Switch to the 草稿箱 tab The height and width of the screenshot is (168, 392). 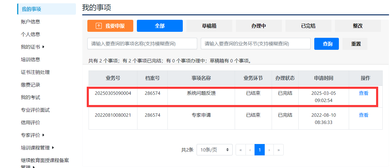[209, 26]
